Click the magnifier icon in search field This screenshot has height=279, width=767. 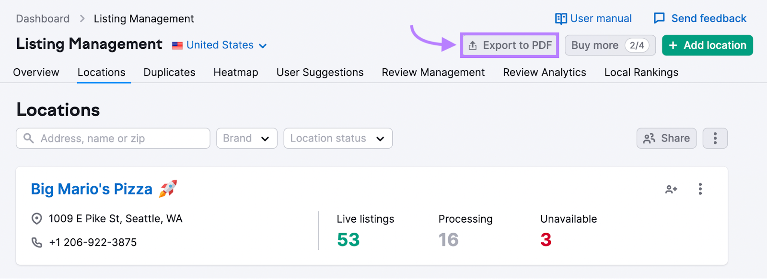tap(29, 139)
